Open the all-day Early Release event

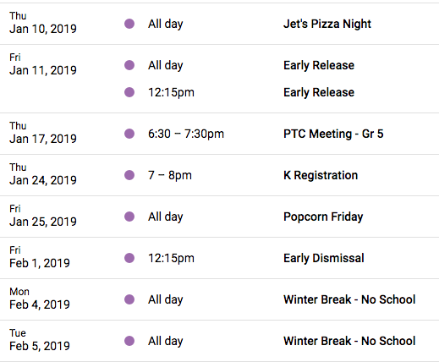tap(319, 65)
